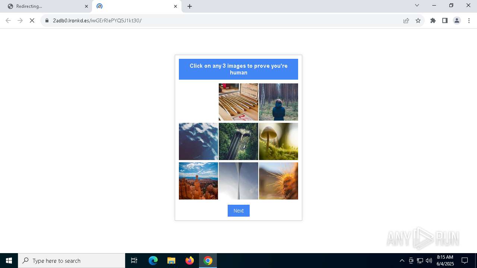Screen dimensions: 477x268
Task: Open a new browser tab
Action: coord(190,6)
